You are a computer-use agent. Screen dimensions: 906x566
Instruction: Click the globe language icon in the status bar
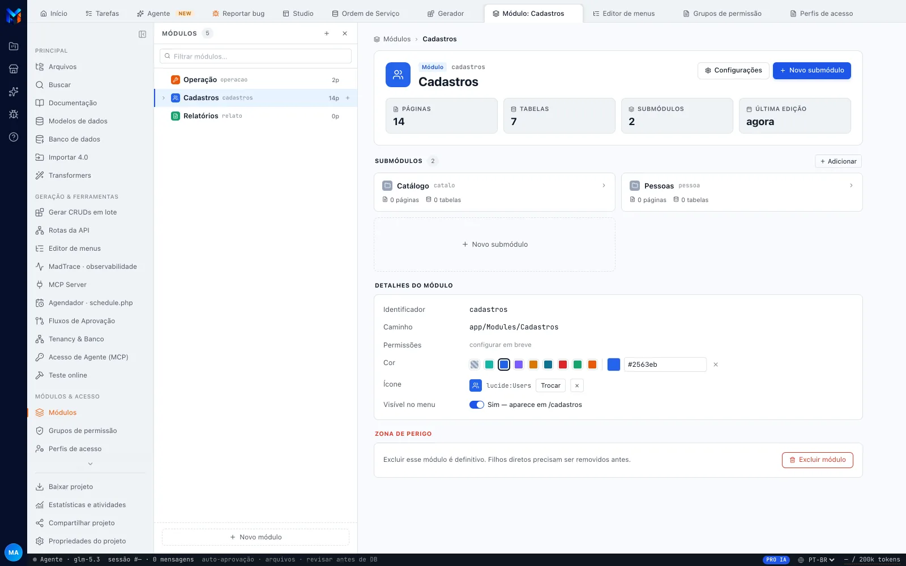coord(801,560)
